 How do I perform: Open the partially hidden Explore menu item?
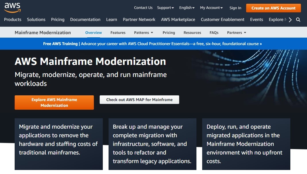coord(278,20)
